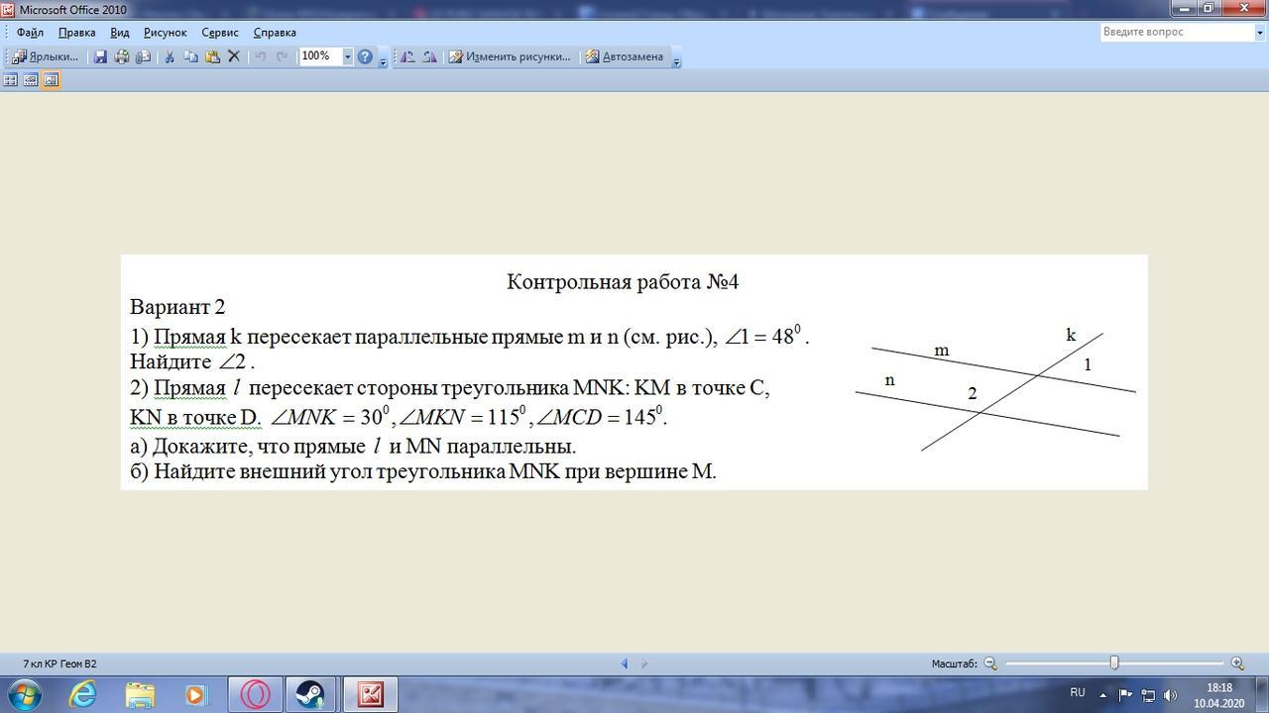Open the 100% zoom dropdown arrow
1269x713 pixels.
347,56
